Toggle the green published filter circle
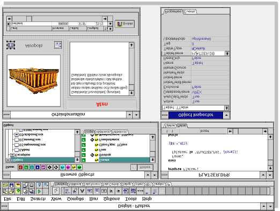This screenshot has height=211, width=280. 79,167
